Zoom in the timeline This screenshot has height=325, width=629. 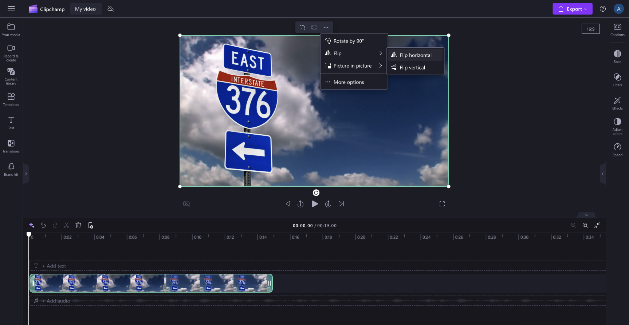coord(585,225)
